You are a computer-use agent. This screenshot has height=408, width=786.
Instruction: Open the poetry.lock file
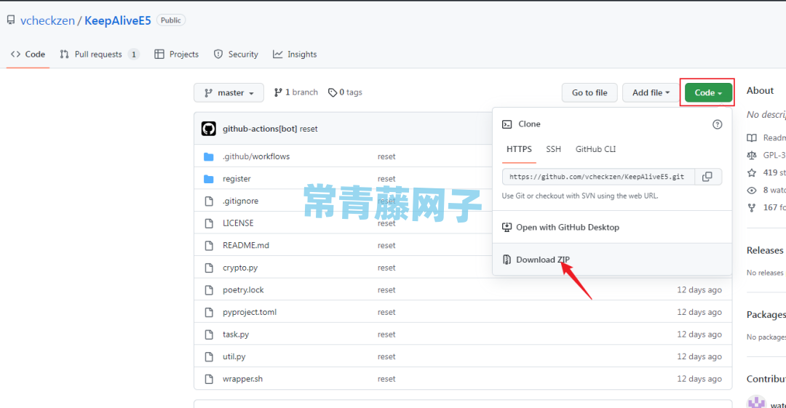243,289
